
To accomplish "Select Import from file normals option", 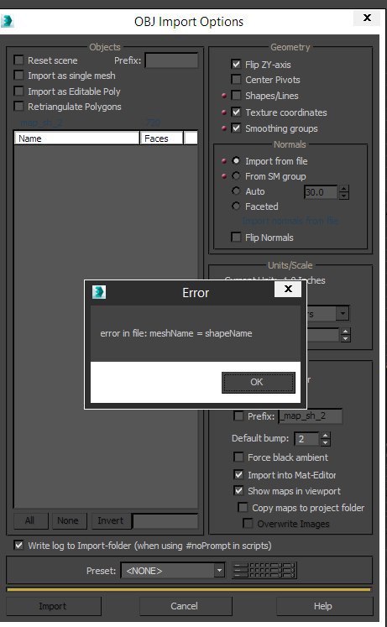I will click(x=236, y=161).
